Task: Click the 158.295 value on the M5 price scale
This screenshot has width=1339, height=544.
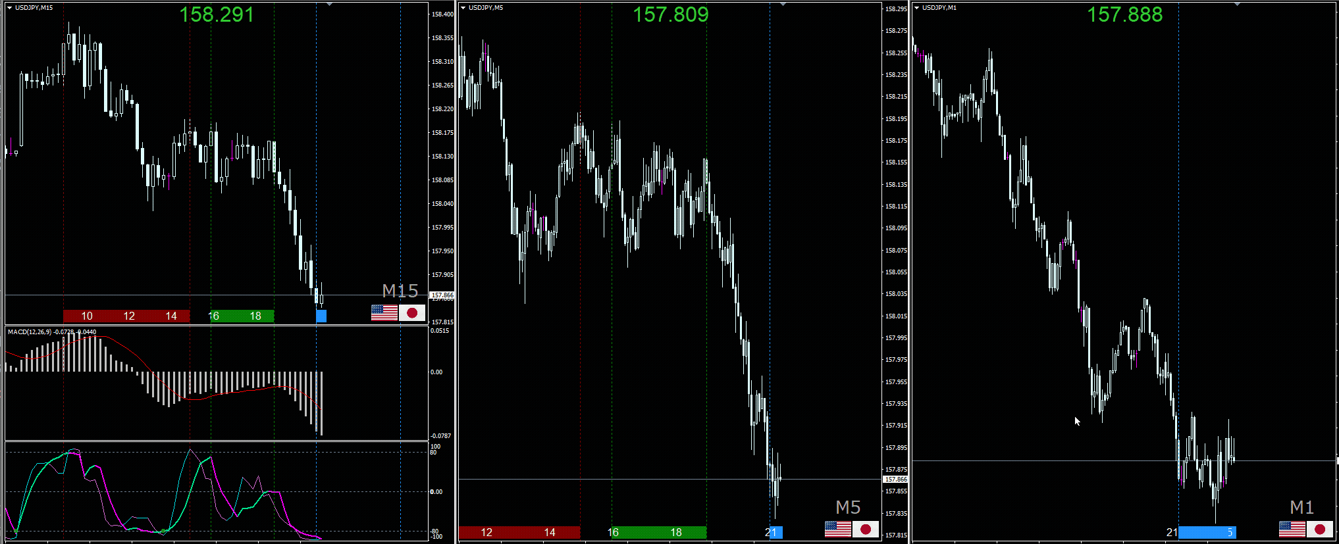Action: [896, 9]
